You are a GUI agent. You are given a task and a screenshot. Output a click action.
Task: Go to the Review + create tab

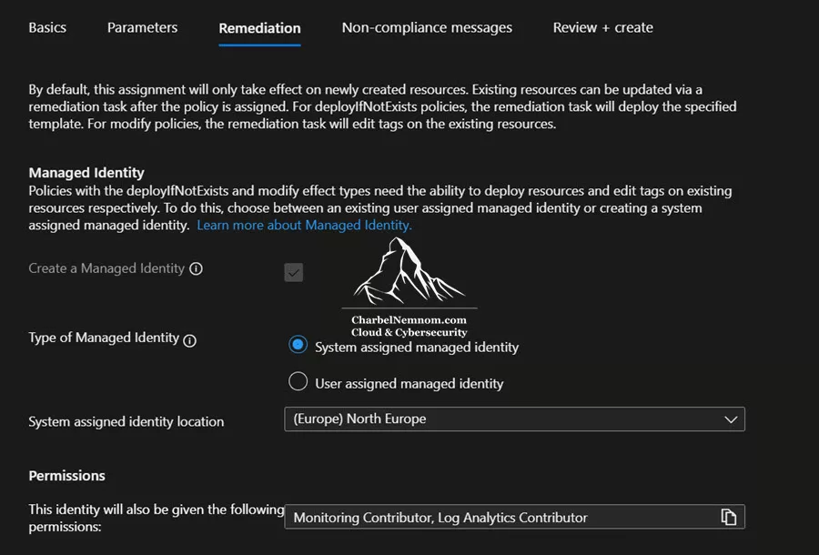point(602,27)
